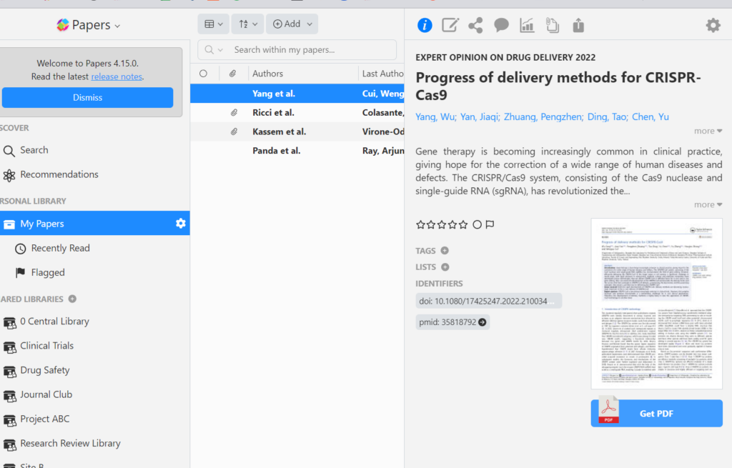
Task: Open the Journal Club shared library
Action: click(46, 394)
